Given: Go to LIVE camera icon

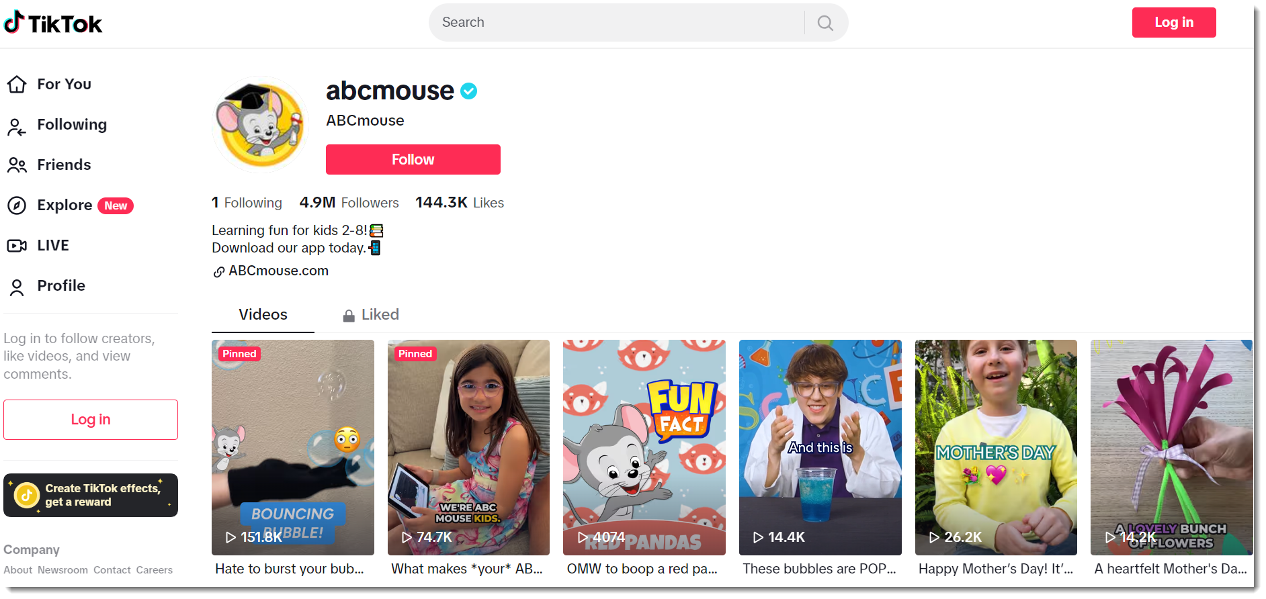Looking at the screenshot, I should click(17, 246).
